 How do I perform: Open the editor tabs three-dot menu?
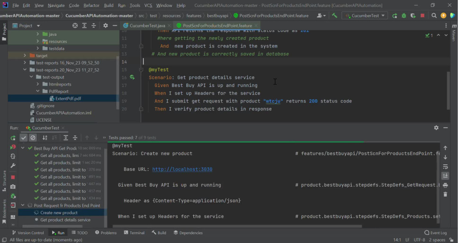click(446, 26)
